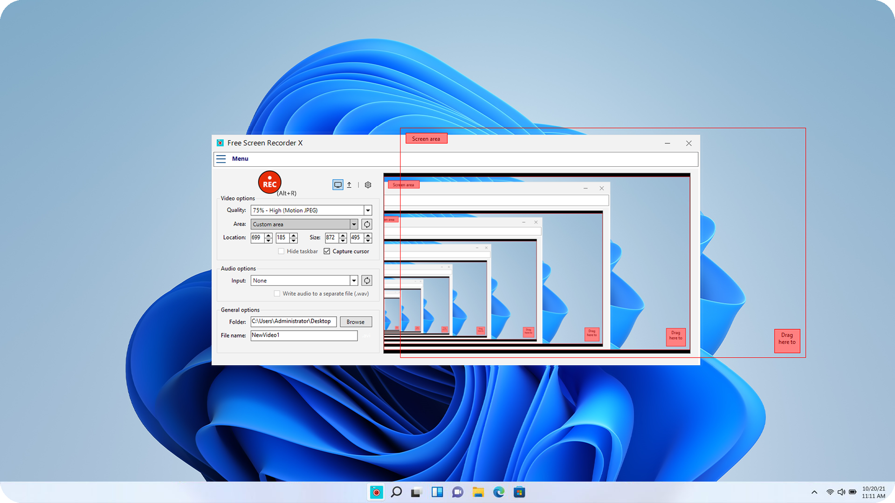895x503 pixels.
Task: Click the Browse folder button
Action: [356, 321]
